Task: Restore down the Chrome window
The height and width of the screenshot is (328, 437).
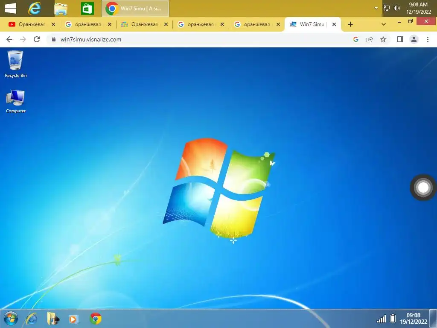Action: click(410, 21)
